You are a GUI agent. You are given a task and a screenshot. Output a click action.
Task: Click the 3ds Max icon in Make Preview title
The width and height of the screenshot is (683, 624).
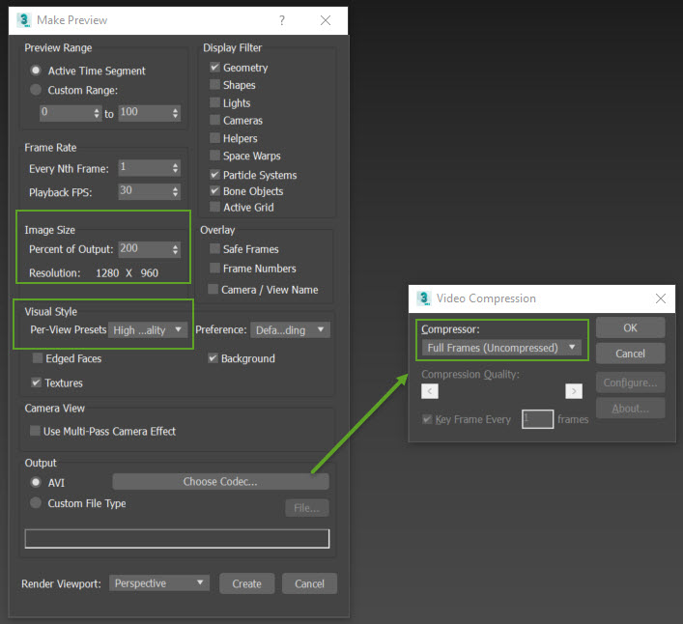[23, 20]
